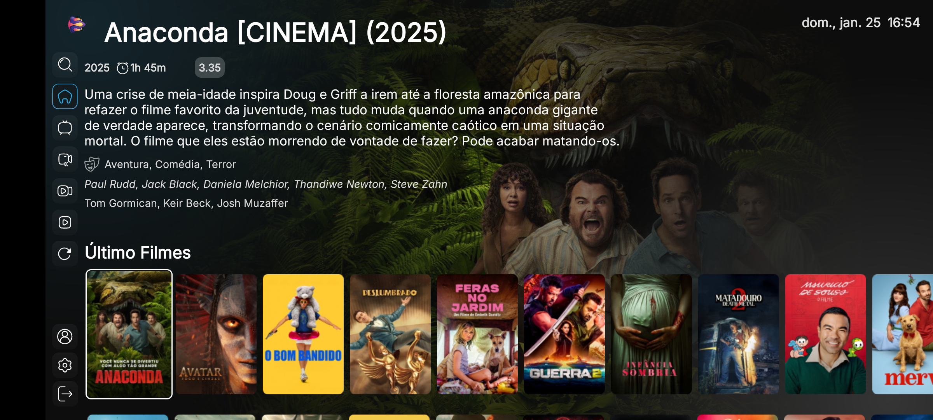This screenshot has height=420, width=933.
Task: Click the app logo at top left
Action: pos(76,24)
